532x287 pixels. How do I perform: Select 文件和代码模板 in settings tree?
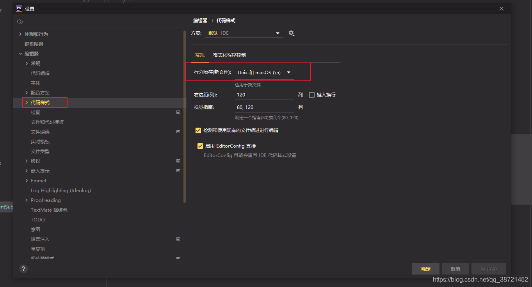[x=47, y=122]
